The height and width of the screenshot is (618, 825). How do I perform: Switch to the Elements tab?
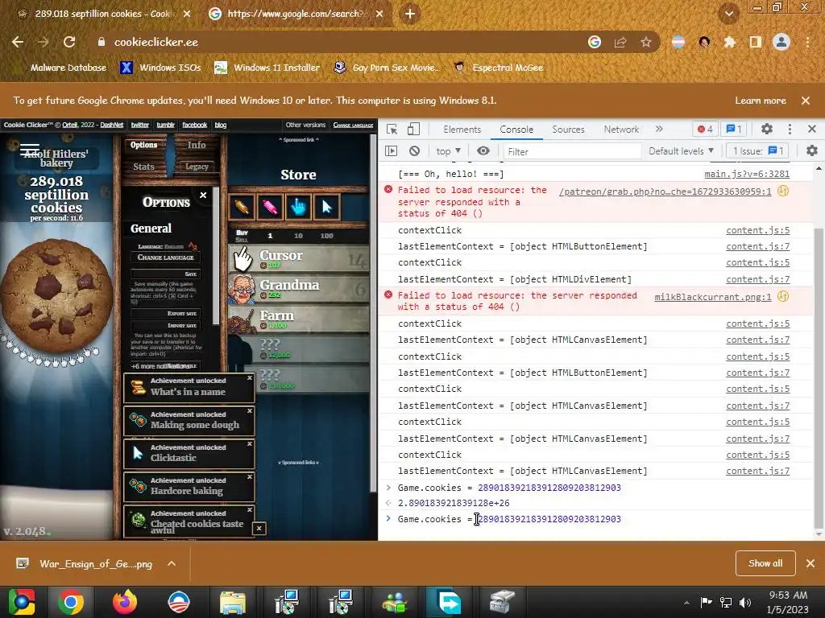(x=462, y=130)
